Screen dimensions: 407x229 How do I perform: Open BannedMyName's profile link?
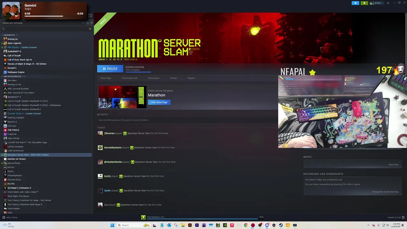pos(113,148)
